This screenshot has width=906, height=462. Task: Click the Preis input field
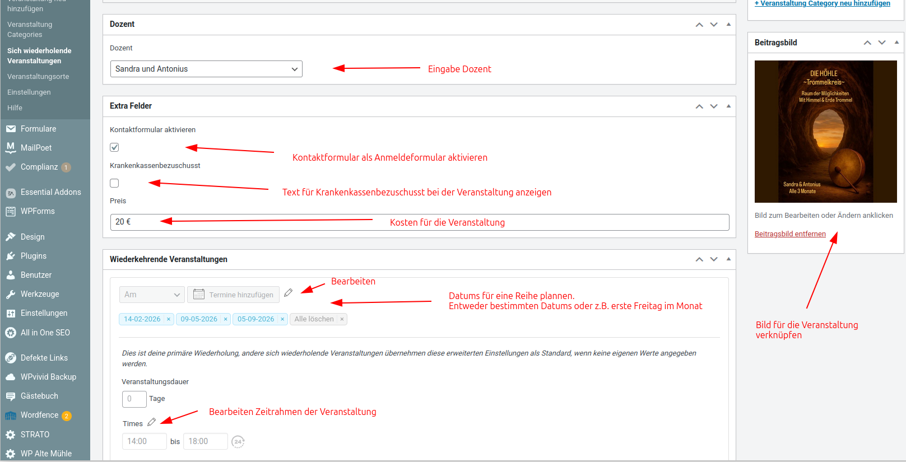(420, 222)
